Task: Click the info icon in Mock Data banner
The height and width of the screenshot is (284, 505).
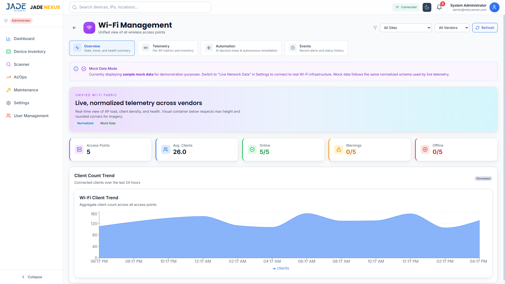Action: (76, 69)
